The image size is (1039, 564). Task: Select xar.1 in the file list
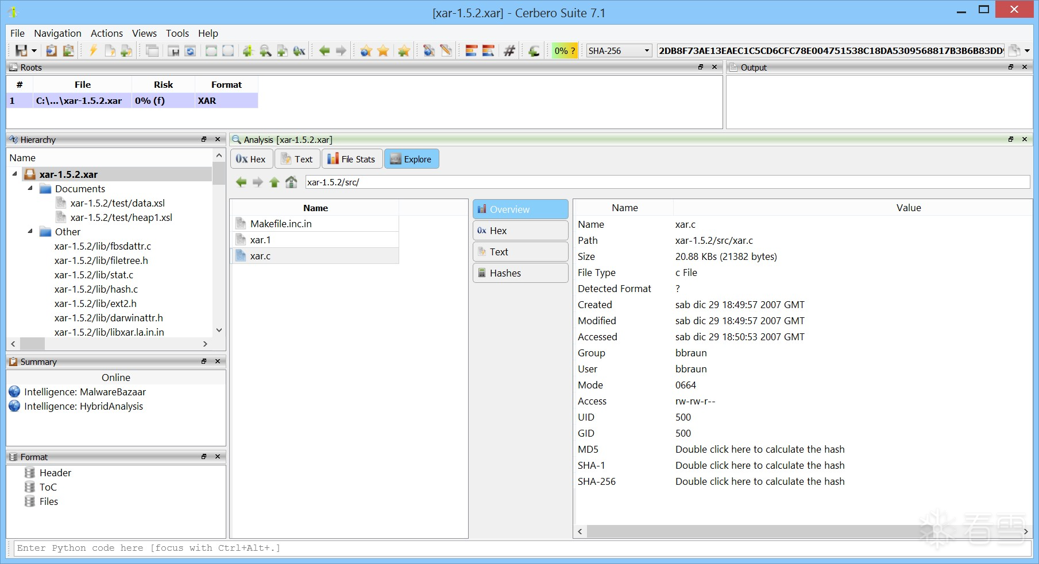click(315, 240)
